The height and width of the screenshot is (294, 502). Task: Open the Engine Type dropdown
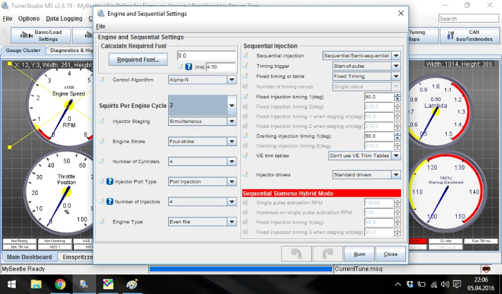click(x=232, y=221)
